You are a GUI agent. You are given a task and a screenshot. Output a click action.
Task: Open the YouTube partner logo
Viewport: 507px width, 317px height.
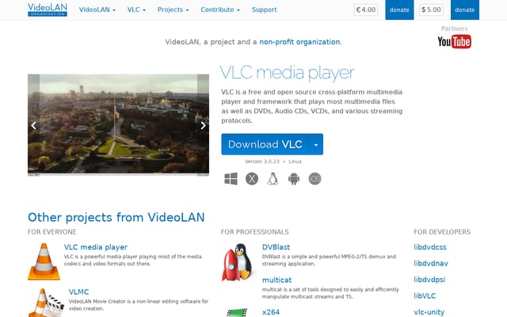pos(454,42)
